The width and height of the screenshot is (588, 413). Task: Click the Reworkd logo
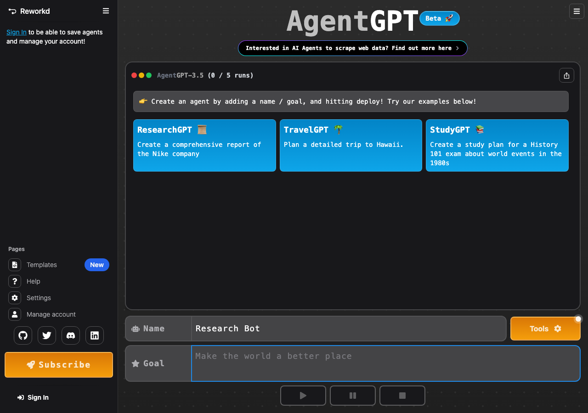pos(29,11)
